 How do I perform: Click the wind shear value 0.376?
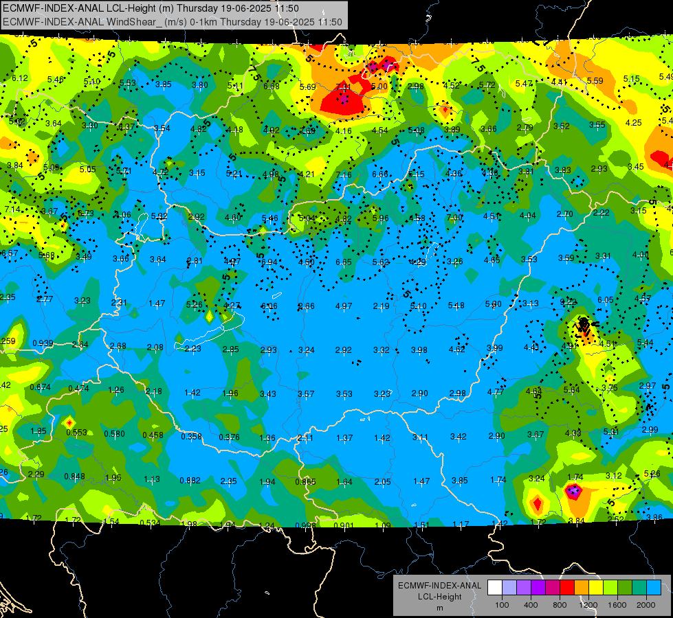pos(230,437)
